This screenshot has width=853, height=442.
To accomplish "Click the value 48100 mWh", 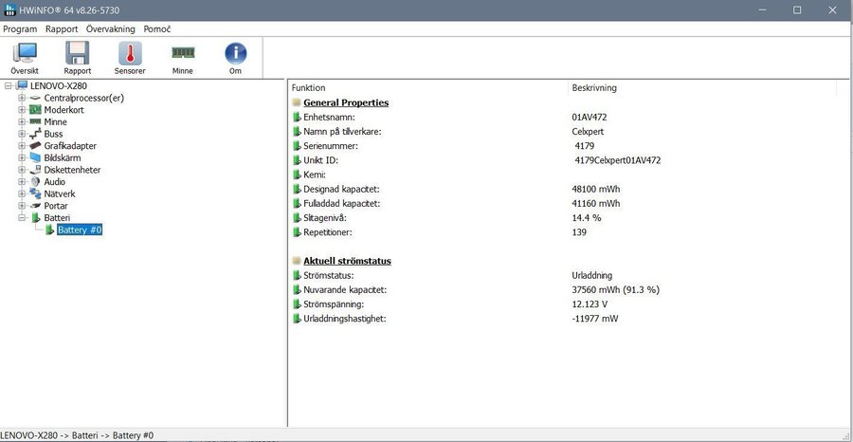I will pos(596,189).
